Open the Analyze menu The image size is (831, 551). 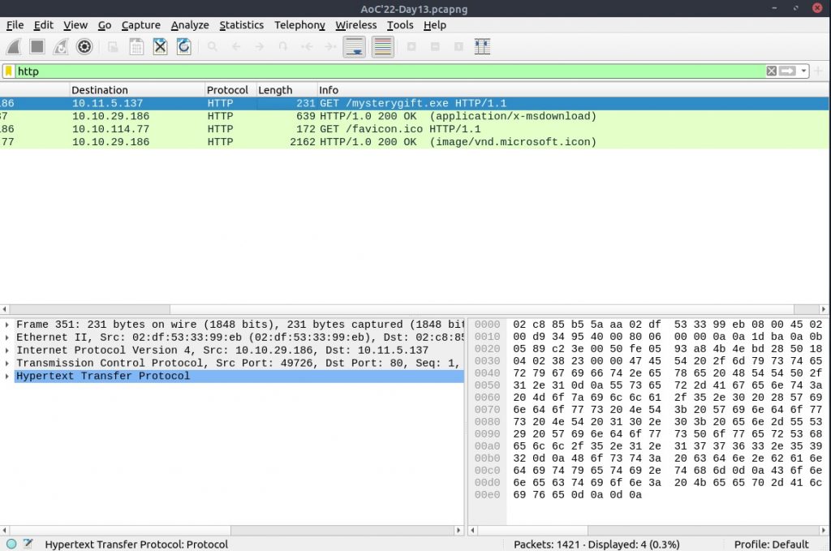click(x=190, y=25)
